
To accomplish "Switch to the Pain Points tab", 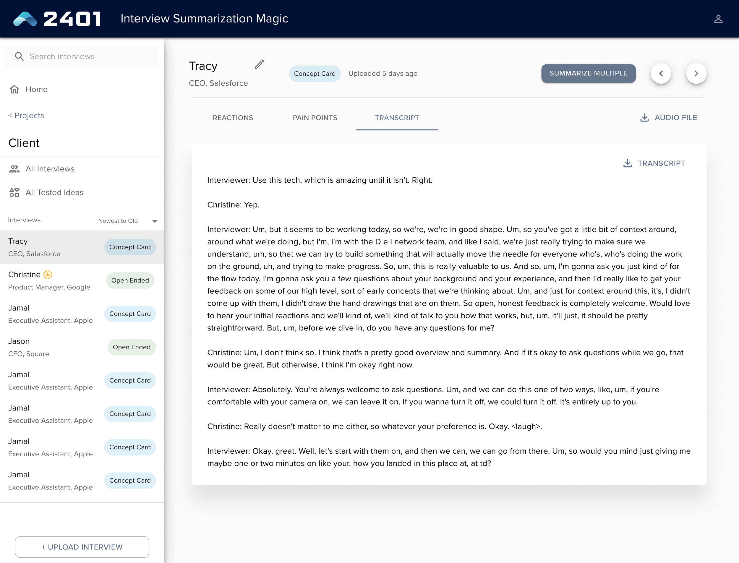I will pyautogui.click(x=315, y=118).
